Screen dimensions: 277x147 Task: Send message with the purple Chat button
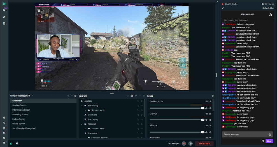[x=269, y=141]
